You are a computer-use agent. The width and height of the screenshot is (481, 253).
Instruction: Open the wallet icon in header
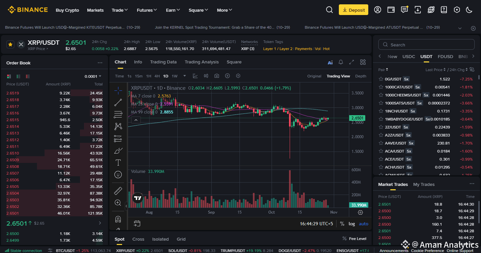click(391, 10)
